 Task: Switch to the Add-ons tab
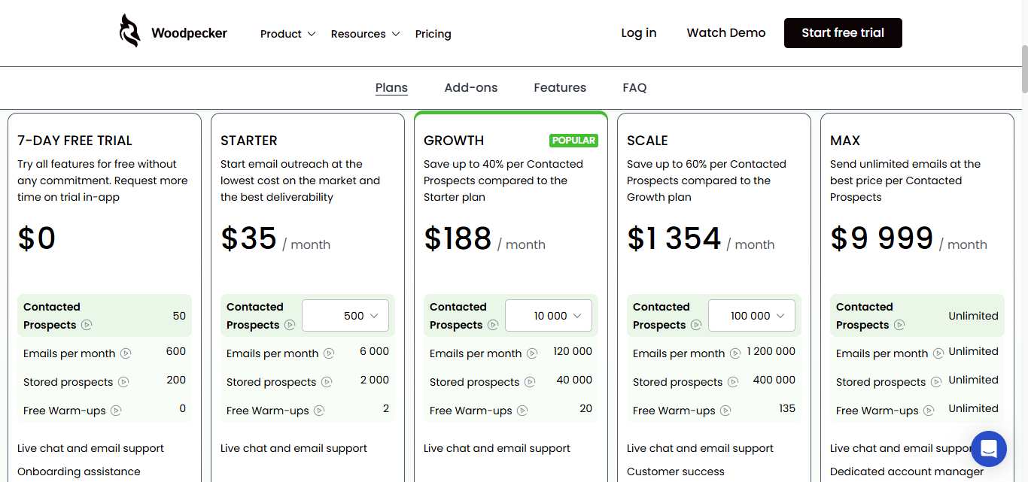point(471,87)
